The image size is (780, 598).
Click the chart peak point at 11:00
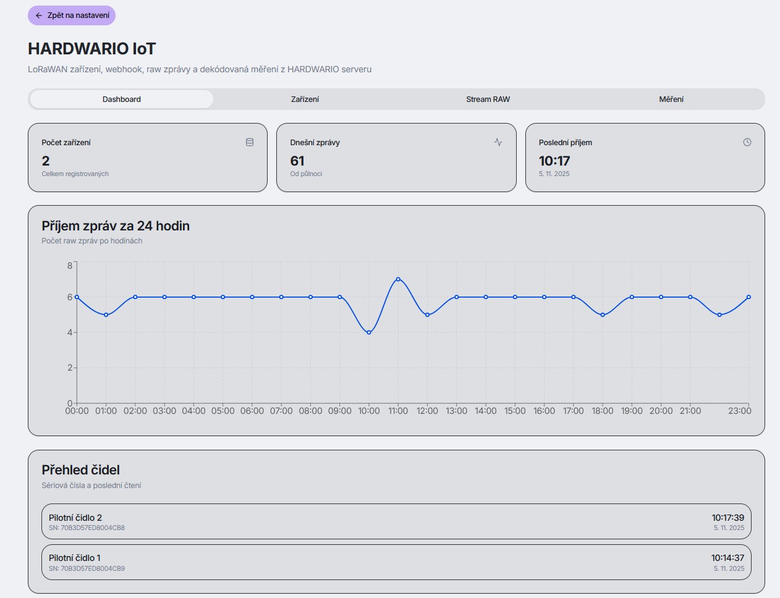click(398, 279)
